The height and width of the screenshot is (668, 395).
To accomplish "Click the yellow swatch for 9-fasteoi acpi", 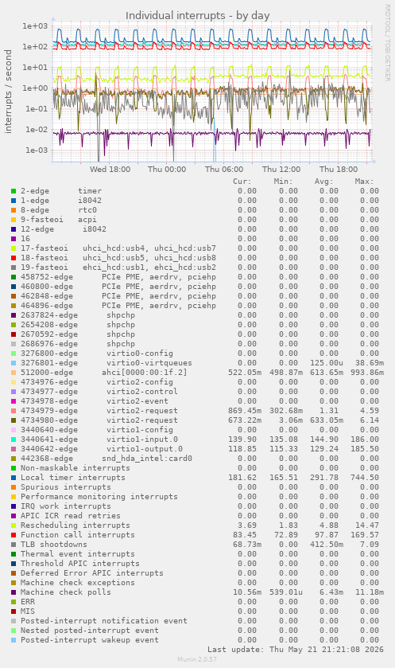I will pyautogui.click(x=14, y=220).
